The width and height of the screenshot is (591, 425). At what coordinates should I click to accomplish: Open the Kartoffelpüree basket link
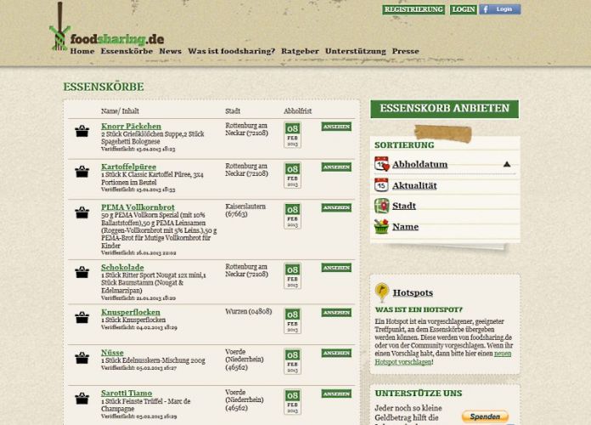(128, 167)
